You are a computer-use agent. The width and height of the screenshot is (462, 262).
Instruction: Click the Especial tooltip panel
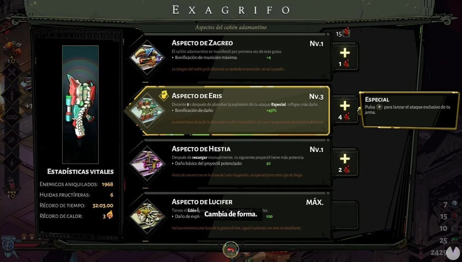point(409,109)
